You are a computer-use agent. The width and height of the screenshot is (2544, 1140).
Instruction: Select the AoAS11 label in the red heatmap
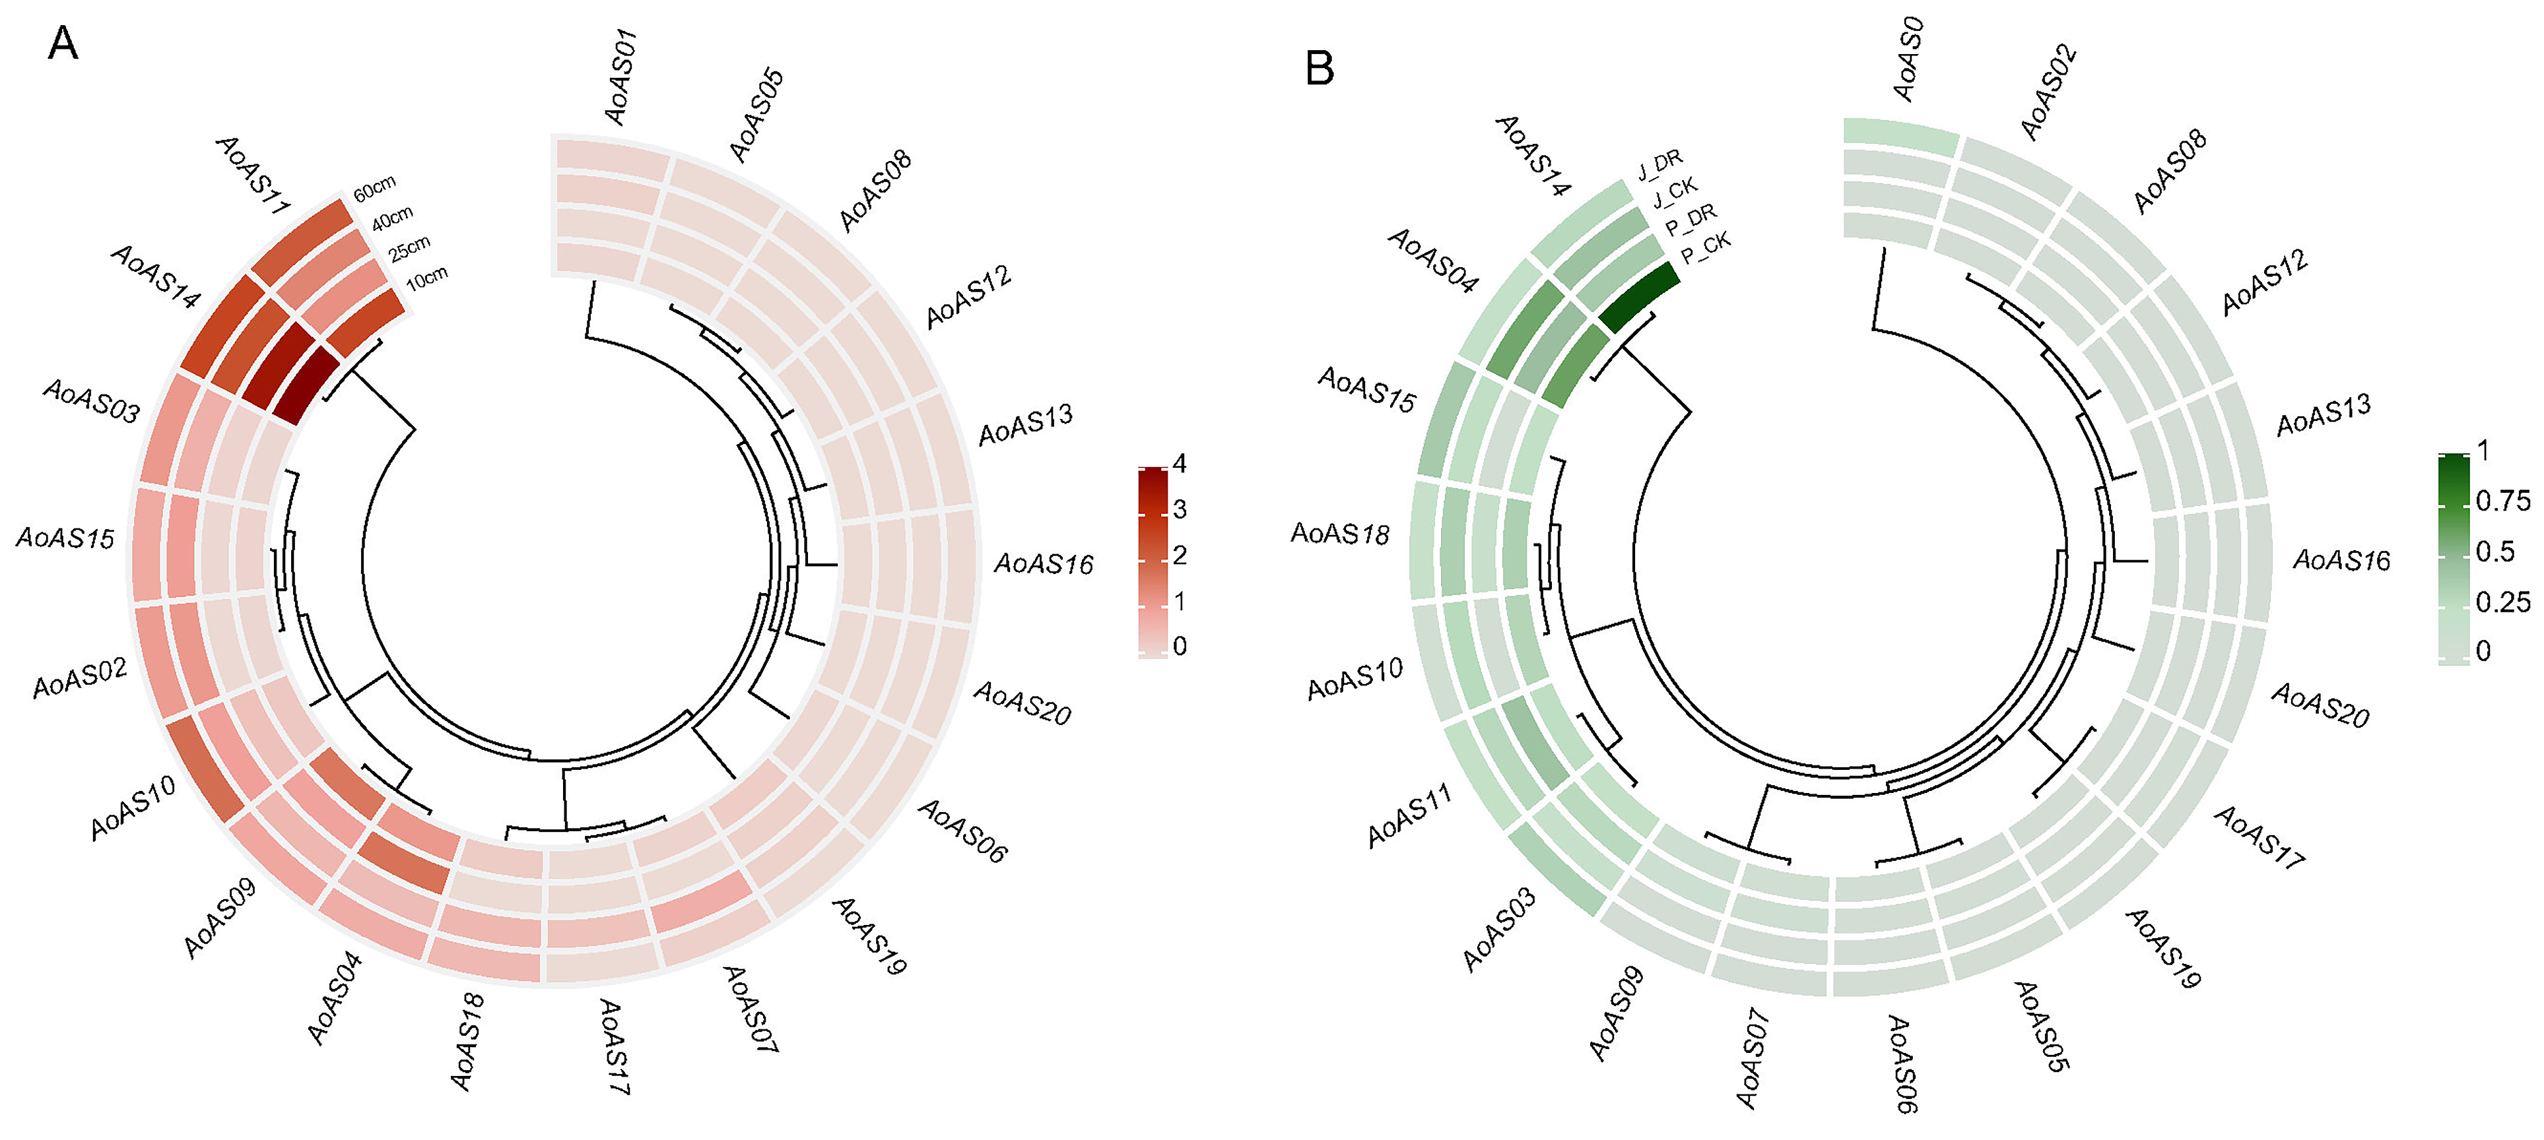(253, 175)
